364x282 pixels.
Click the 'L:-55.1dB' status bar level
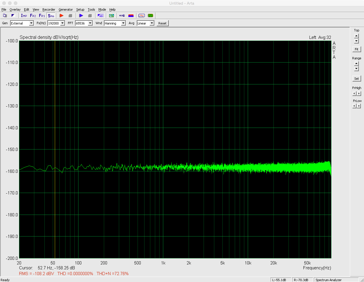pyautogui.click(x=279, y=280)
